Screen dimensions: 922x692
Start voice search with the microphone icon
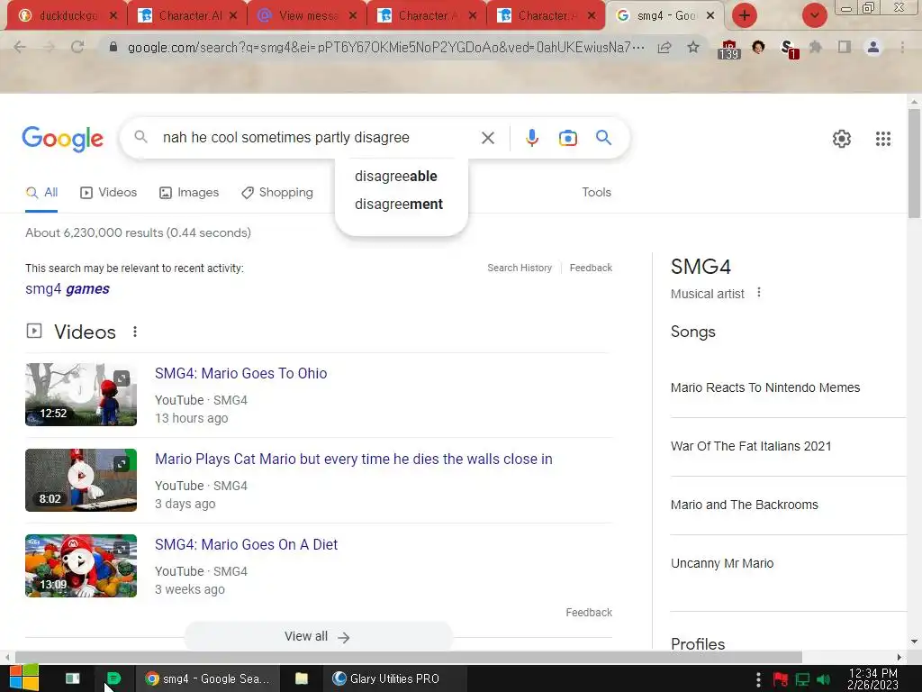(x=531, y=138)
